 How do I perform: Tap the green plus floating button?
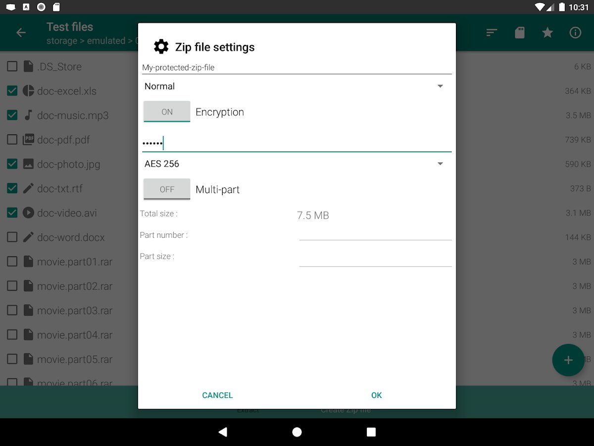coord(568,360)
